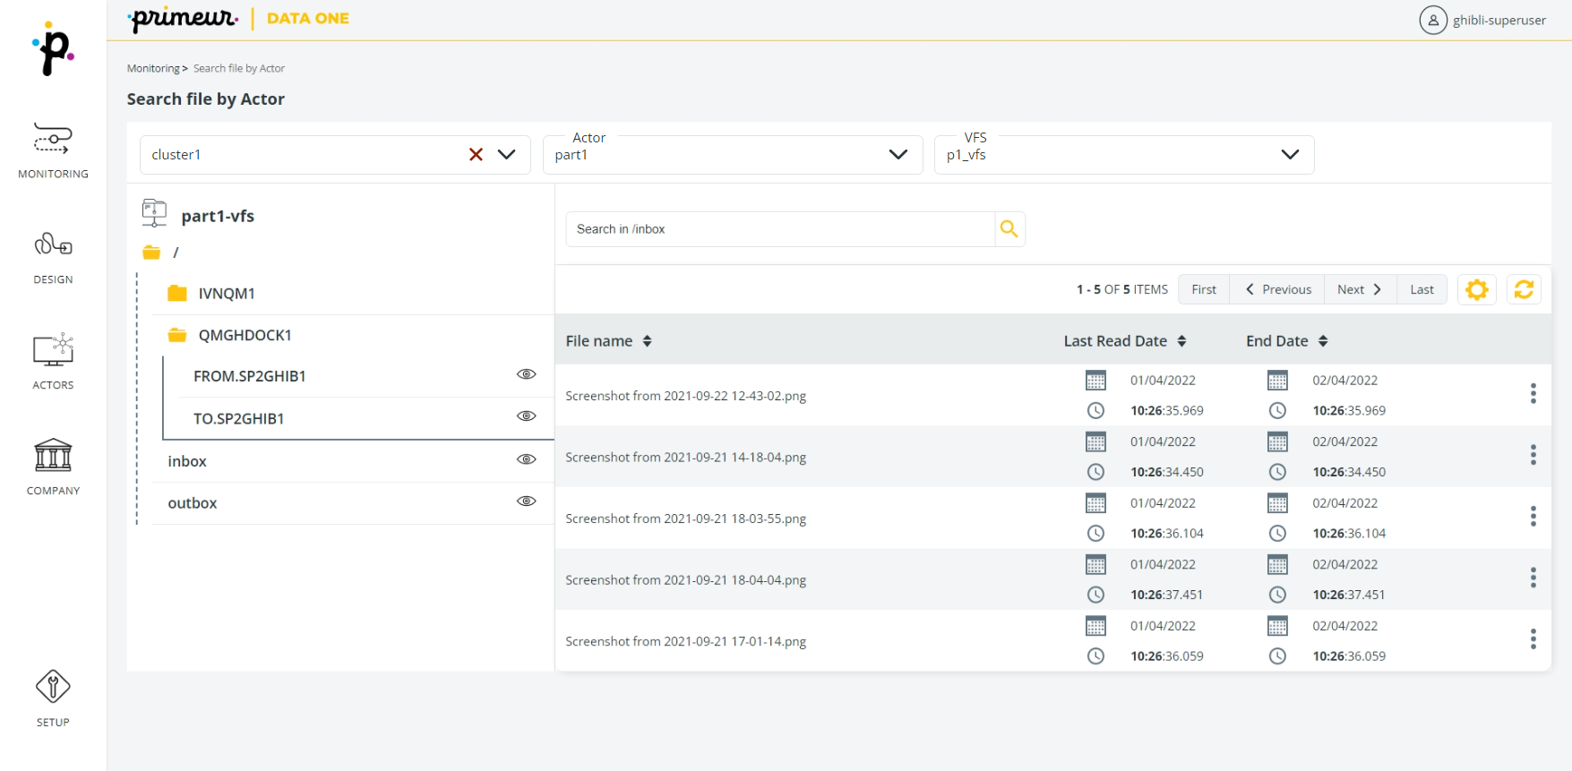This screenshot has width=1572, height=771.
Task: Toggle eye icon for inbox
Action: [527, 459]
